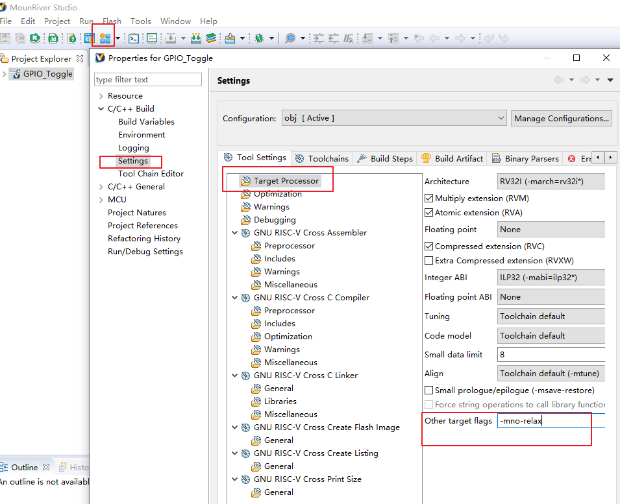
Task: Click the project properties icon in toolbar
Action: tap(105, 38)
